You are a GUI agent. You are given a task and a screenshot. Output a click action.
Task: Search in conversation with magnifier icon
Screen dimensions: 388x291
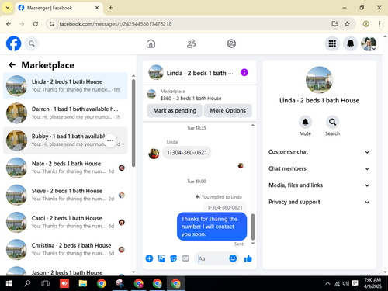coord(332,122)
